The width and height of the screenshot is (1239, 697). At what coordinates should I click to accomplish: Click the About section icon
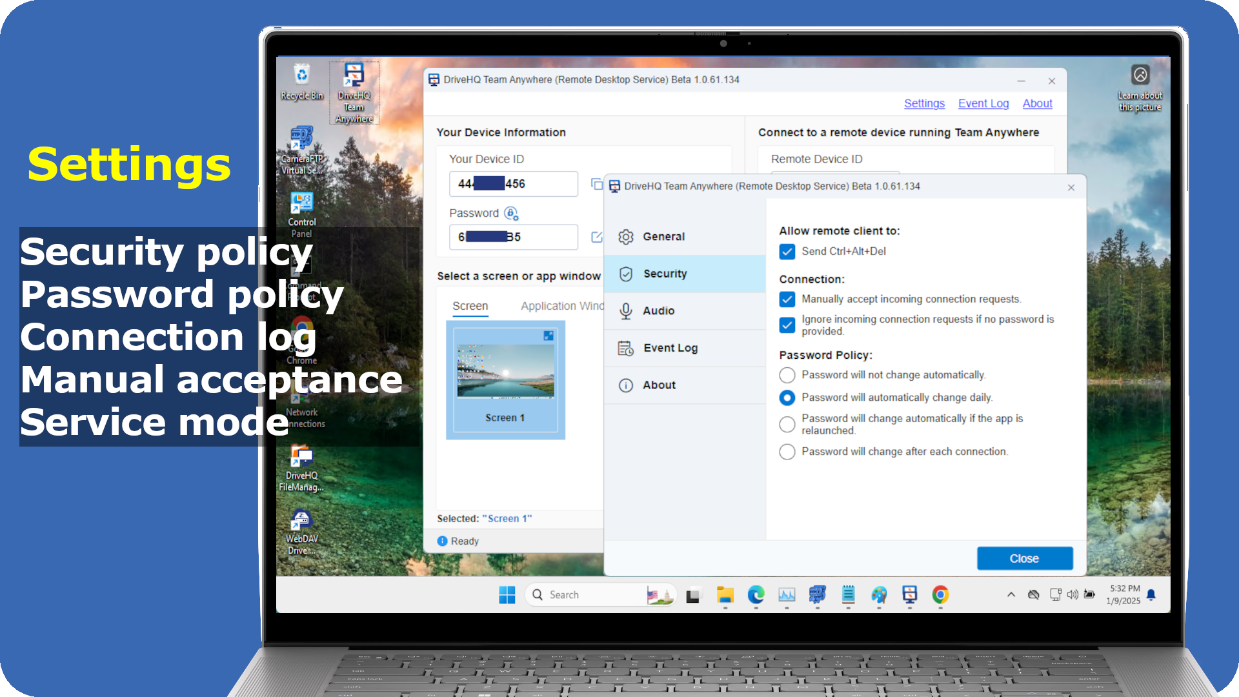[625, 385]
